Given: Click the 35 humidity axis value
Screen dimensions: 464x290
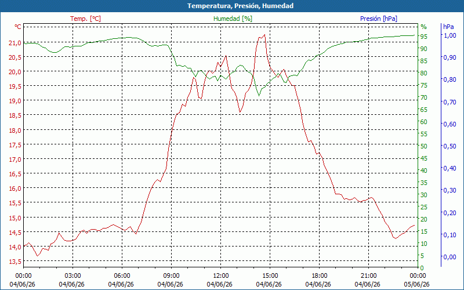Looking at the screenshot, I should click(424, 183).
